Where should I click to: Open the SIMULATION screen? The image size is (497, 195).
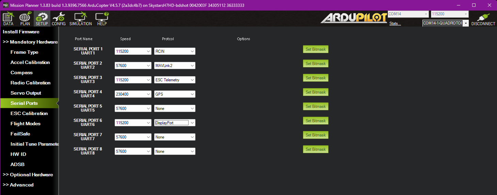pos(81,19)
